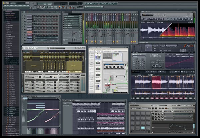Open the CHANNELS menu
Screen dimensions: 200x138
12,5
